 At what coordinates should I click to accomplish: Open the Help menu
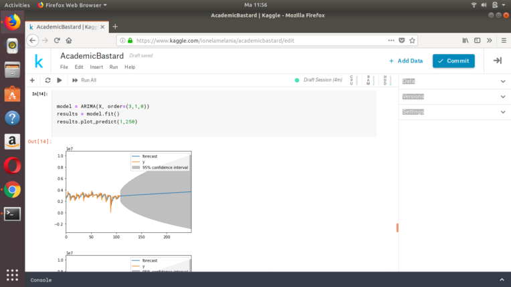click(130, 67)
